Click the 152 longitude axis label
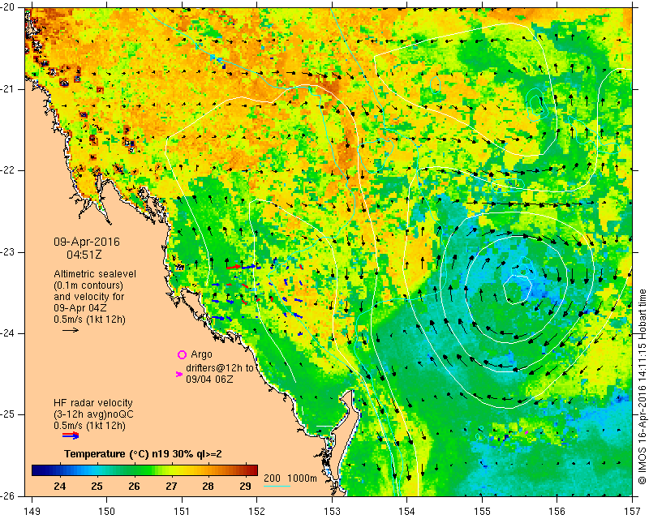This screenshot has height=519, width=649. pos(257,512)
